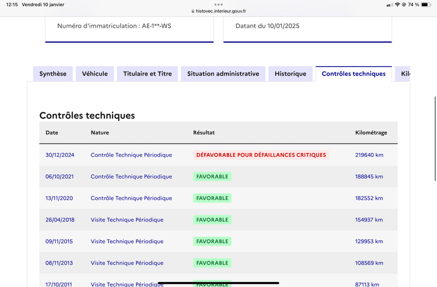Click Contrôle Technique Périodique in the 06/10/2021 row
Image resolution: width=437 pixels, height=287 pixels.
131,177
